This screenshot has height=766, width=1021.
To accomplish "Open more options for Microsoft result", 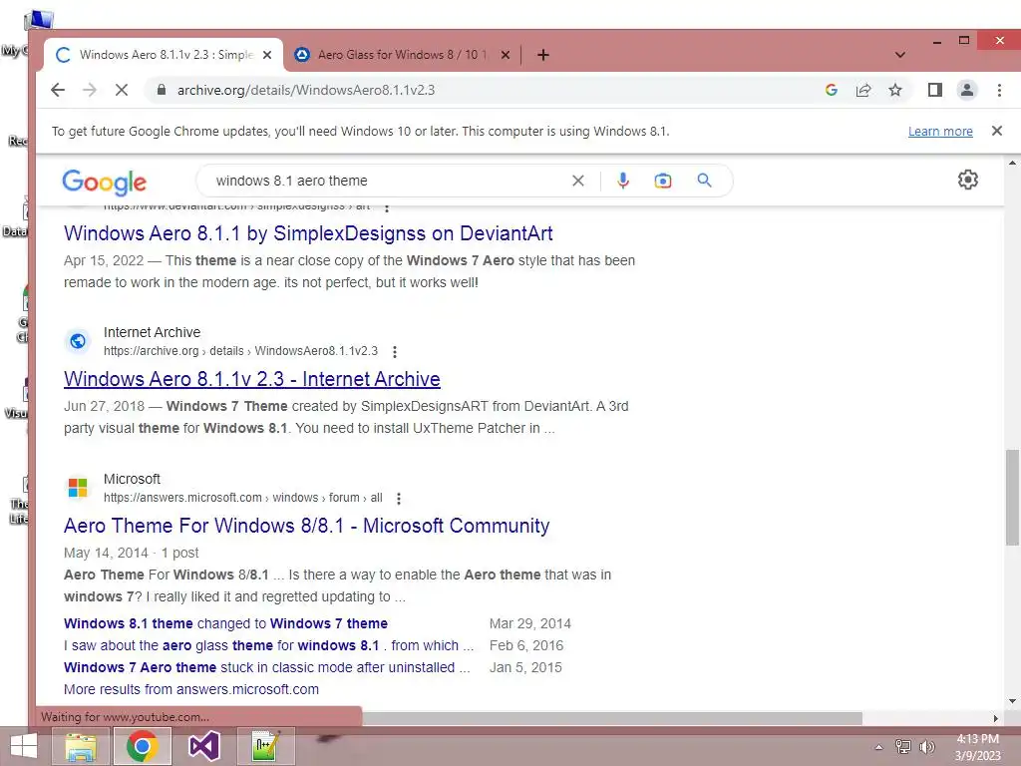I will (x=399, y=499).
